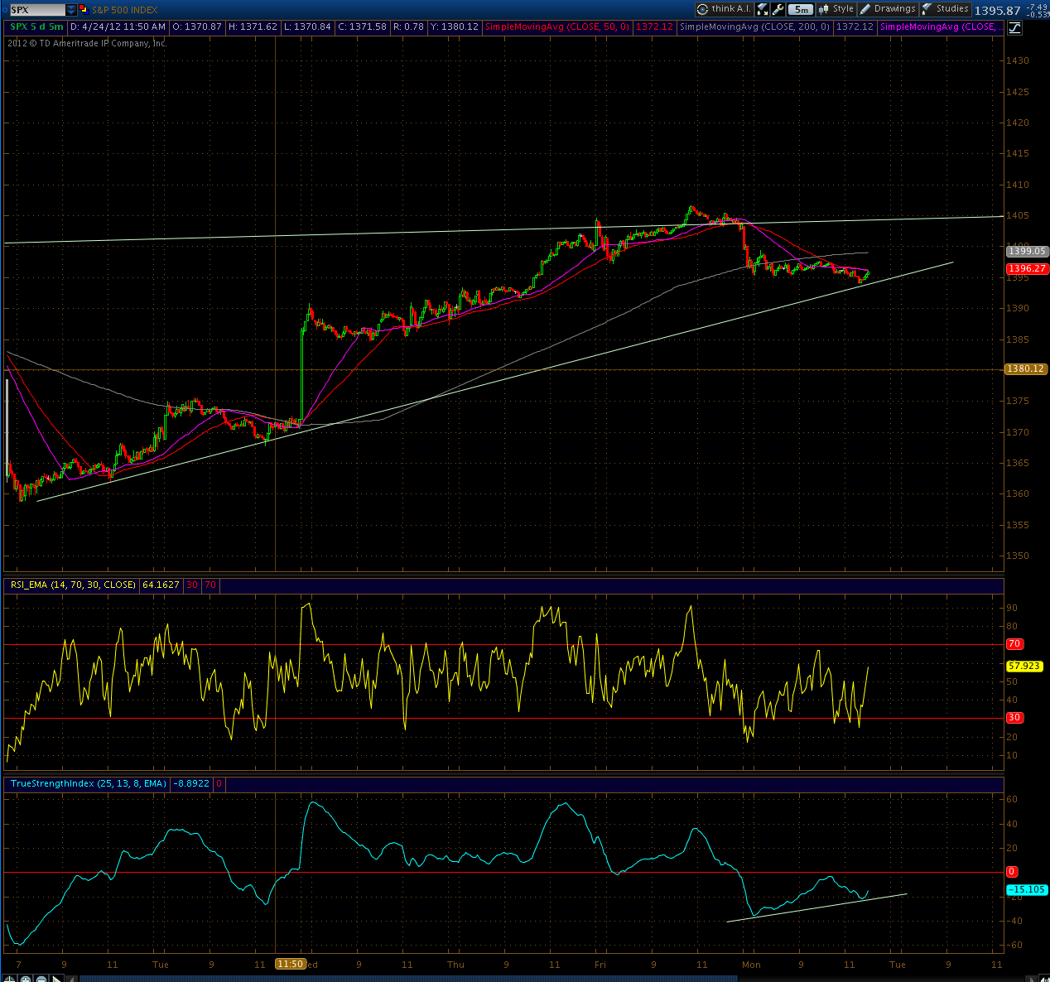Image resolution: width=1050 pixels, height=982 pixels.
Task: Click the TrueStrengthIndex (25, 13, 8, EMA) label
Action: click(89, 783)
